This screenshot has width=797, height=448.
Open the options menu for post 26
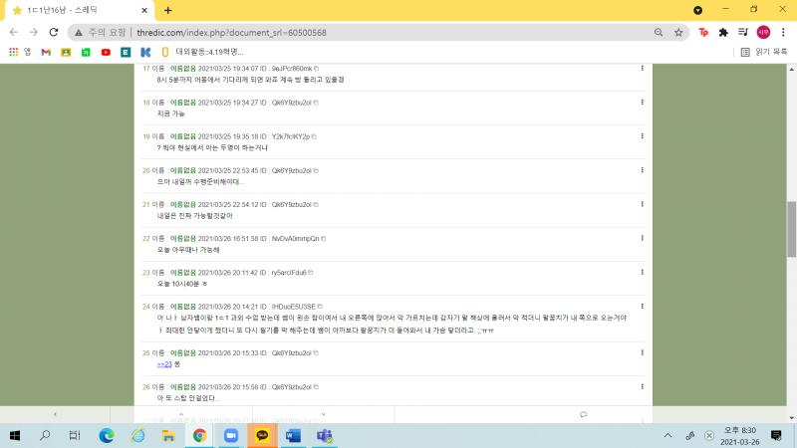(642, 386)
